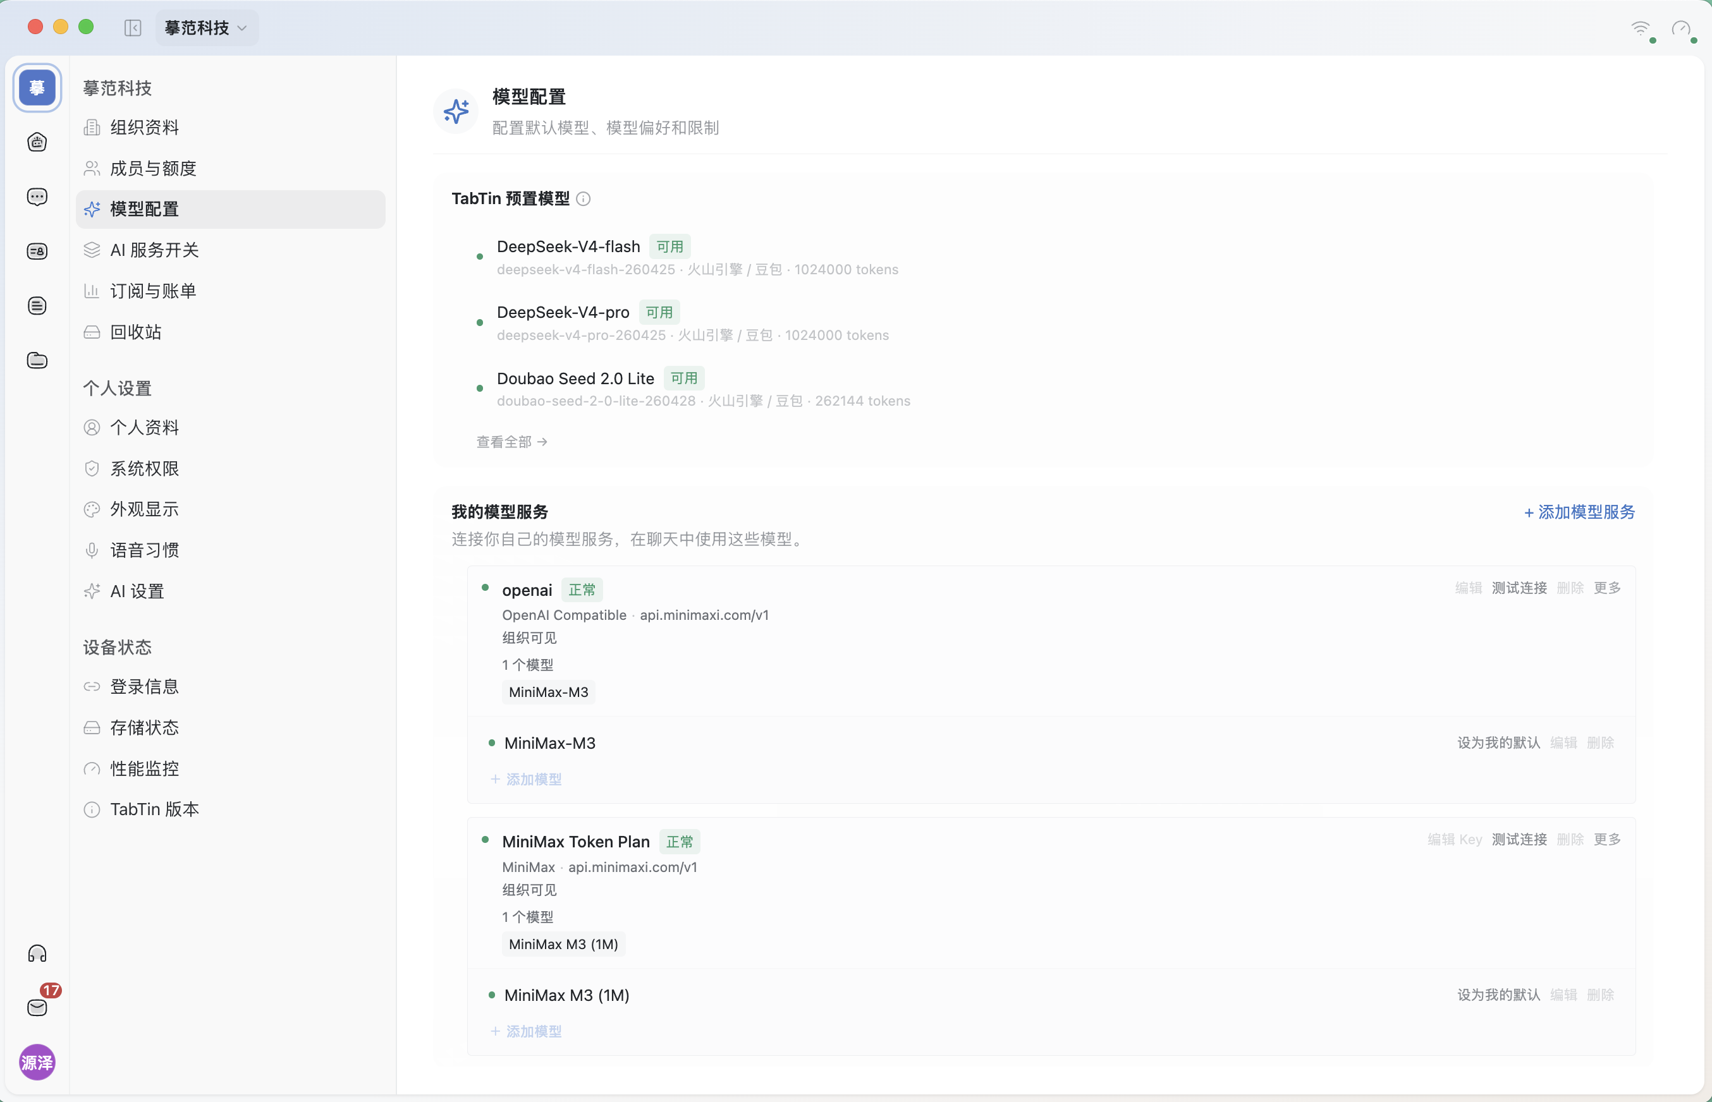This screenshot has width=1712, height=1102.
Task: Click the MiniMax M3 (1M) model chip
Action: click(x=564, y=944)
